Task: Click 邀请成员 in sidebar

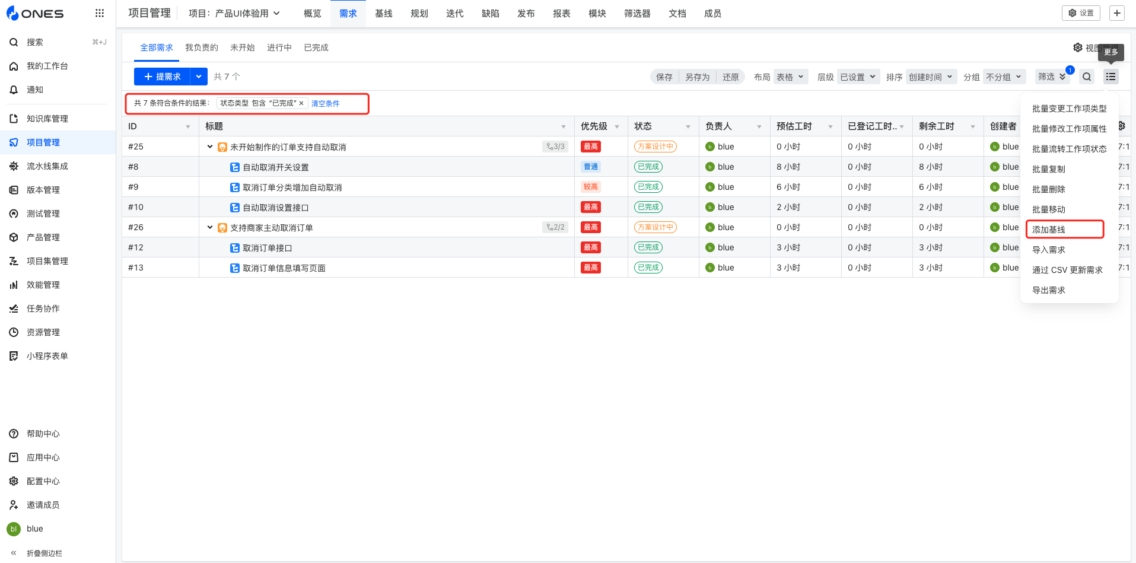Action: pyautogui.click(x=43, y=505)
